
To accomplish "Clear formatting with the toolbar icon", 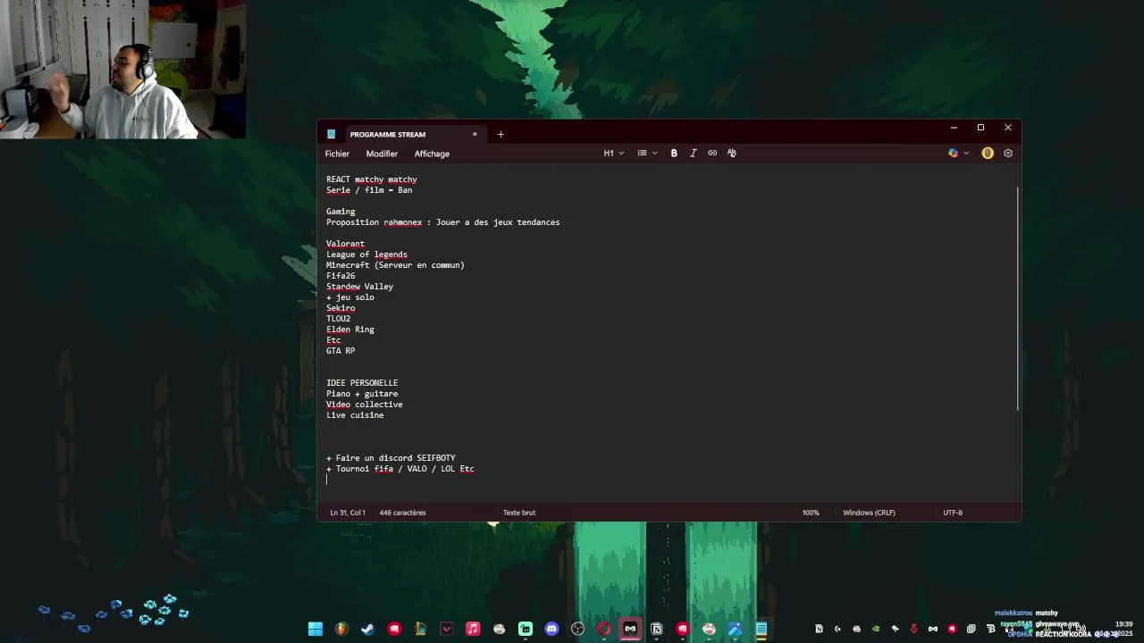I will pyautogui.click(x=731, y=153).
